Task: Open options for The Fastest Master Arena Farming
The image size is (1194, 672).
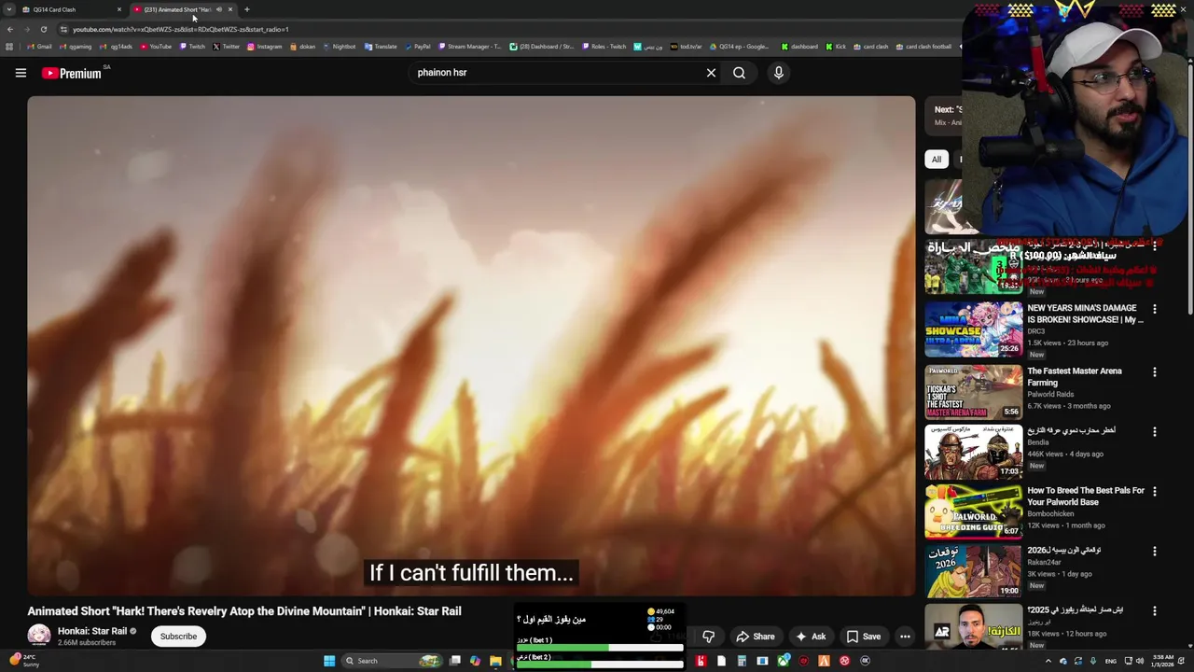Action: point(1154,371)
